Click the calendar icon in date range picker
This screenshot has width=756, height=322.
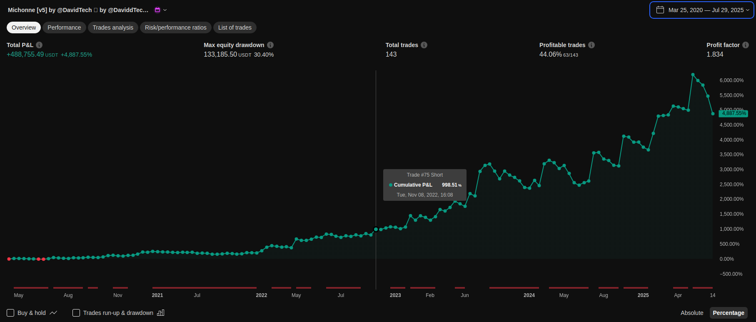660,10
